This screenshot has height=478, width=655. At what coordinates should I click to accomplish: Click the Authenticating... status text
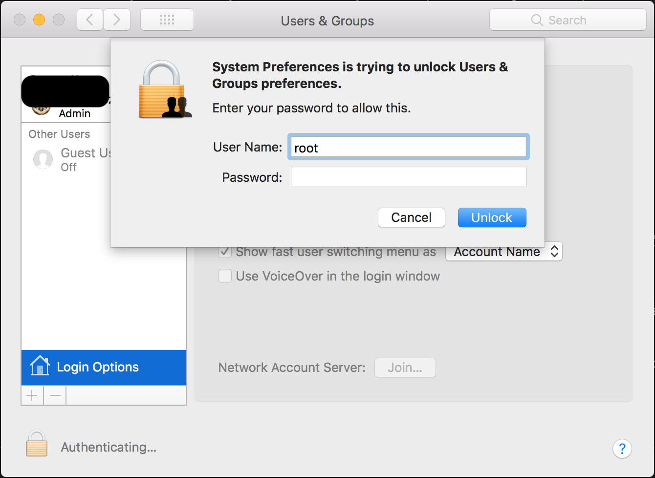(109, 447)
